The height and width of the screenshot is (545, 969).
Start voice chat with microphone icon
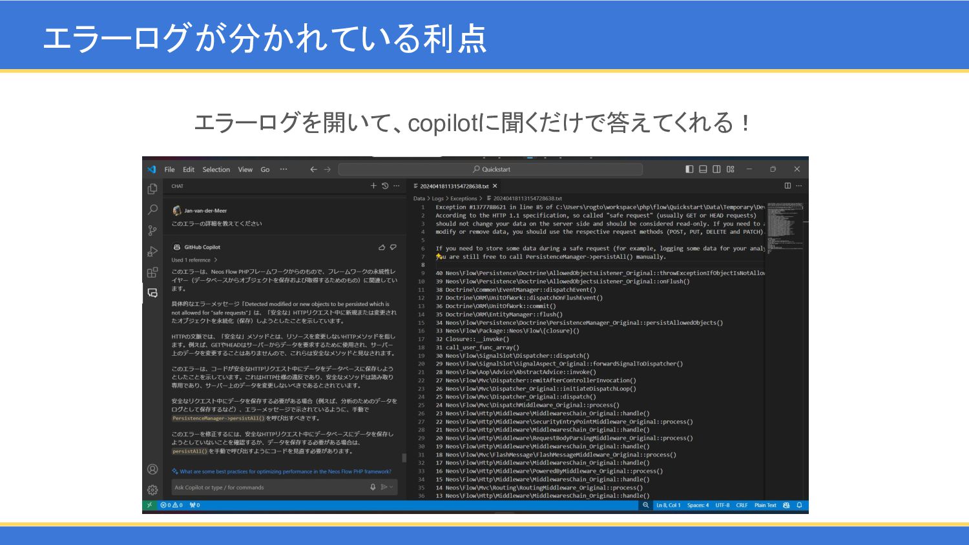pos(373,488)
